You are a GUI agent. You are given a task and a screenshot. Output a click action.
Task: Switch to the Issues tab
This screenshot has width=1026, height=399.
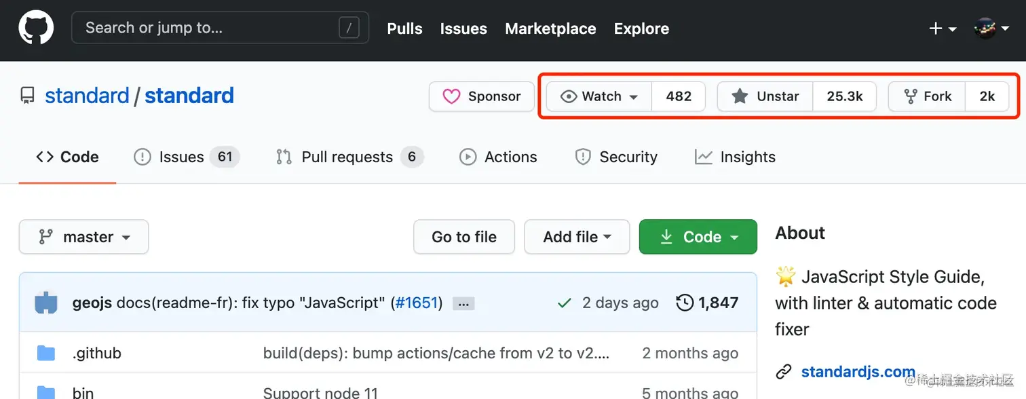(180, 157)
